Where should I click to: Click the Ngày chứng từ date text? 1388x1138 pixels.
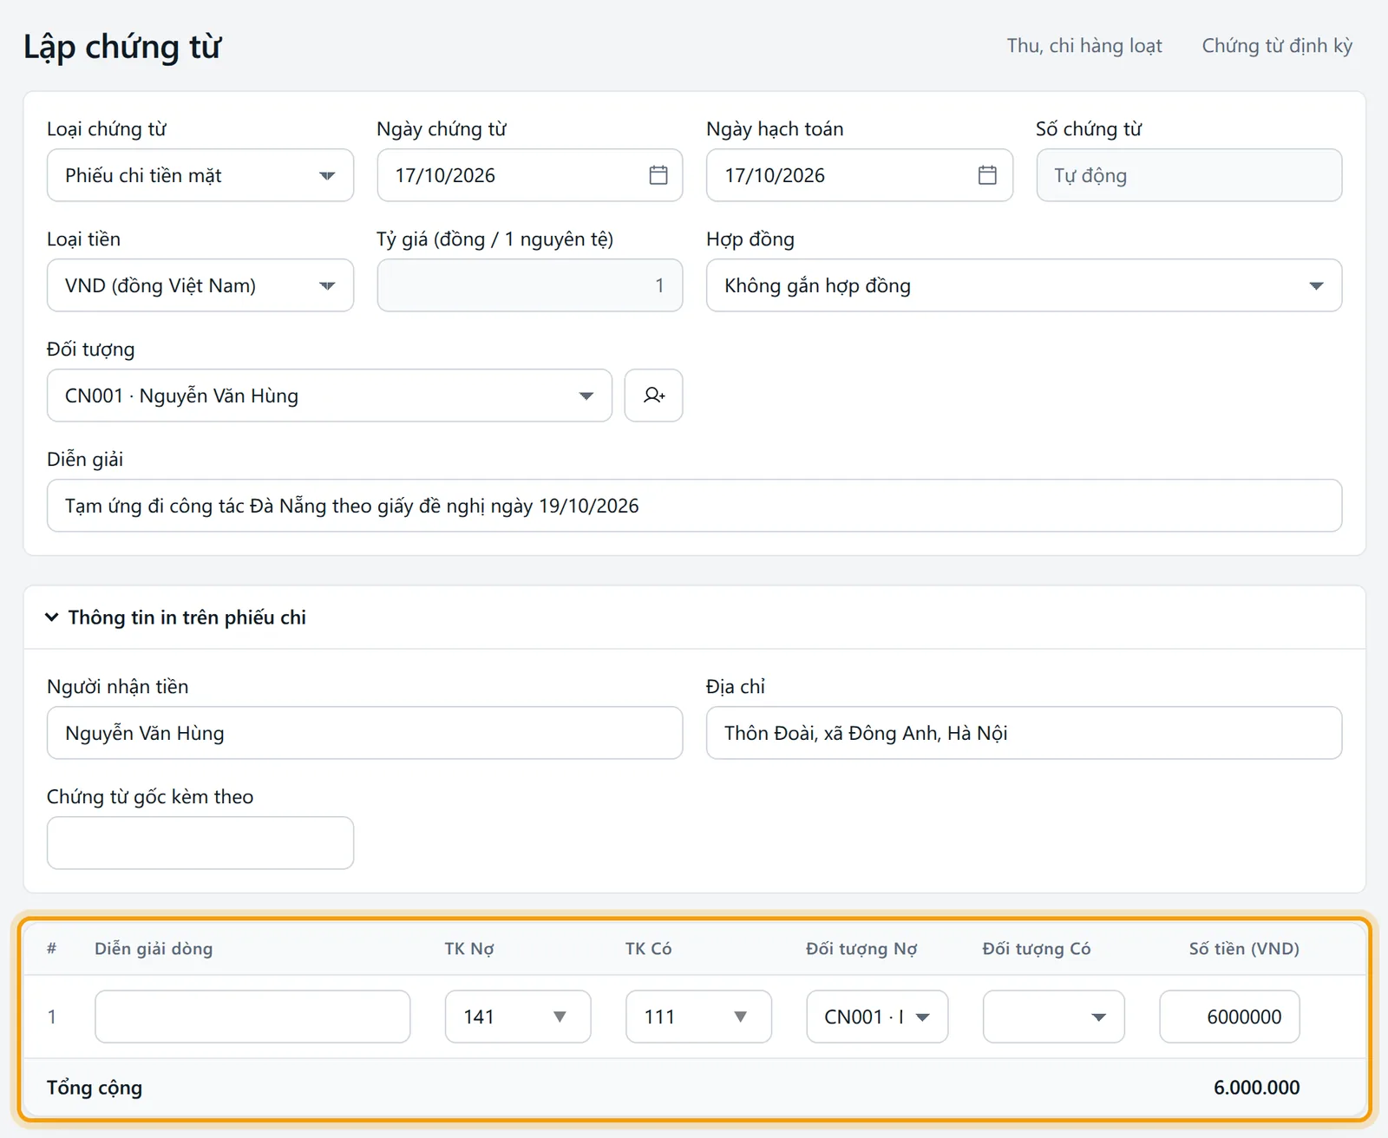click(x=445, y=175)
